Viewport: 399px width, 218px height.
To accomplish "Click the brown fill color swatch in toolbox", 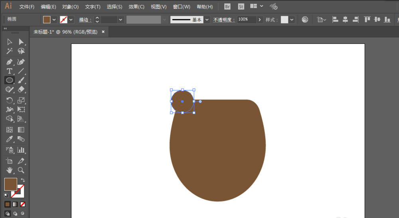I will 11,184.
